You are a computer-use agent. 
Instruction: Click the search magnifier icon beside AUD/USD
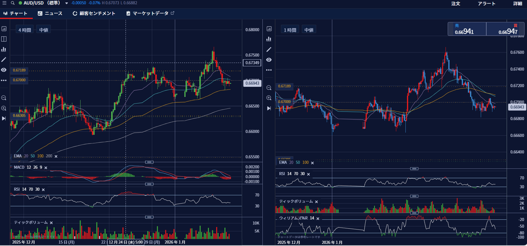coord(13,3)
